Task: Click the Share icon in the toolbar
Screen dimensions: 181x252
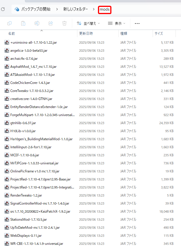Action: point(51,23)
